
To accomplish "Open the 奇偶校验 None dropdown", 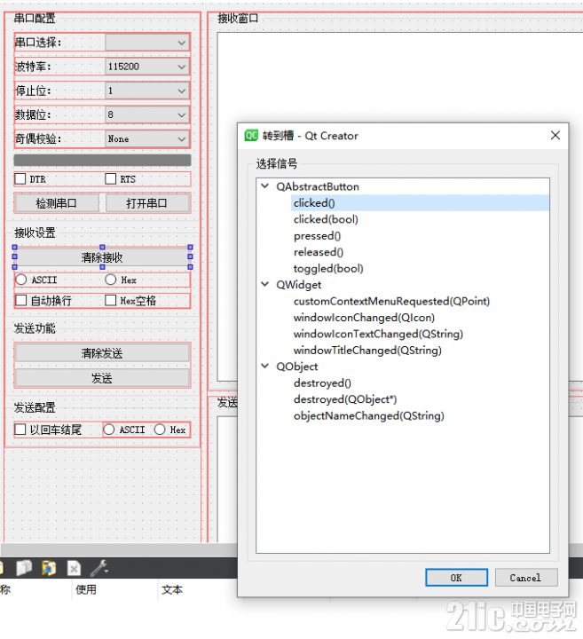I will (147, 139).
